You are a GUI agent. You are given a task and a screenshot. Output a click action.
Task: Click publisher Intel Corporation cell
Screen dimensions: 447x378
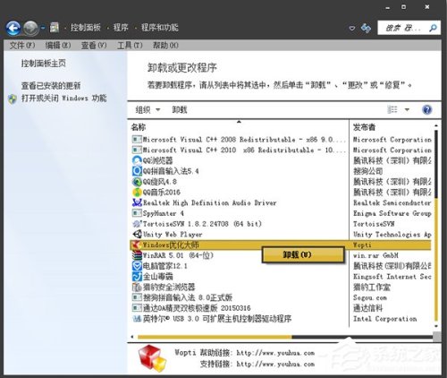384,319
